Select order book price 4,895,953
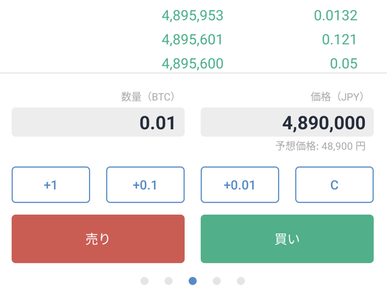The height and width of the screenshot is (298, 387). (192, 15)
